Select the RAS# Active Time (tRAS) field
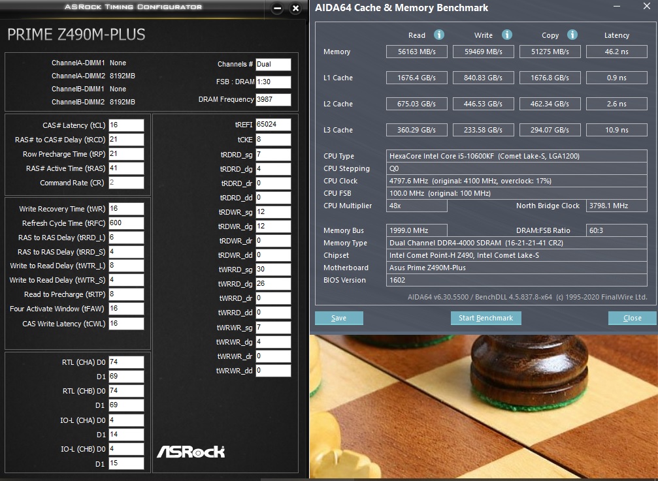658x481 pixels. point(126,168)
